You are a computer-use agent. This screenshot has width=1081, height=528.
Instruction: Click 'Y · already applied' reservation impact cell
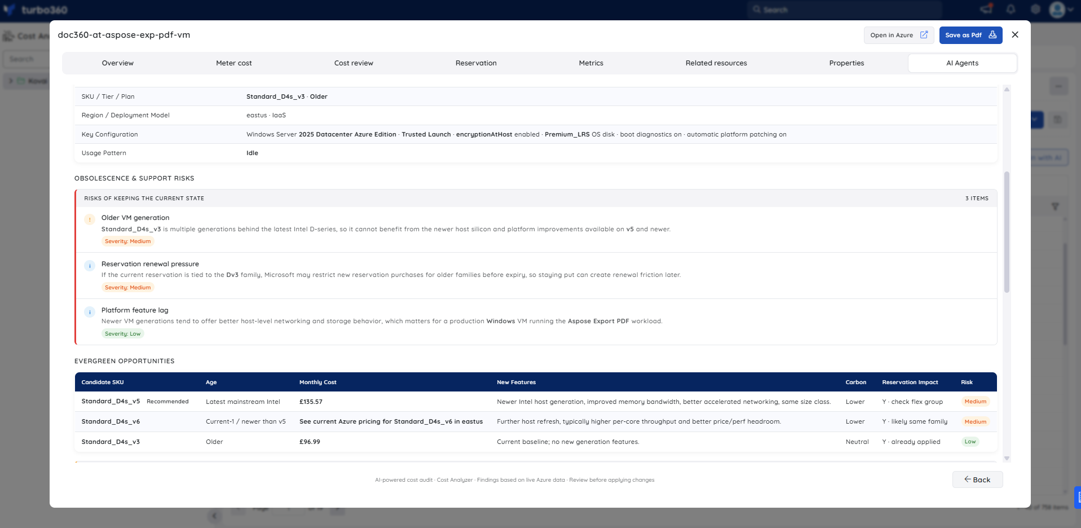click(911, 442)
